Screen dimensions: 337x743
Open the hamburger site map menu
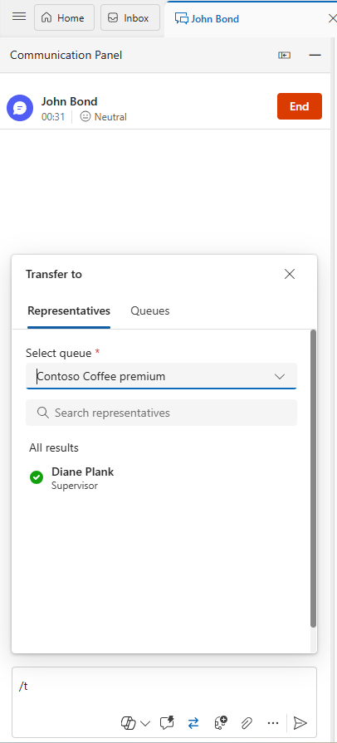click(19, 17)
